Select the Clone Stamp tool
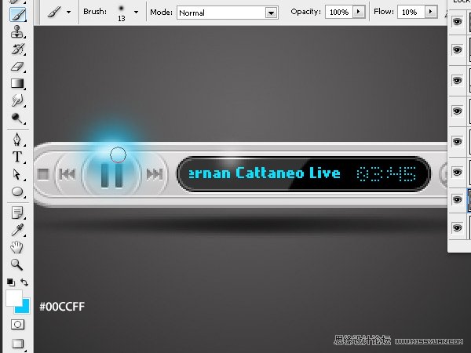This screenshot has height=353, width=471. [x=17, y=31]
